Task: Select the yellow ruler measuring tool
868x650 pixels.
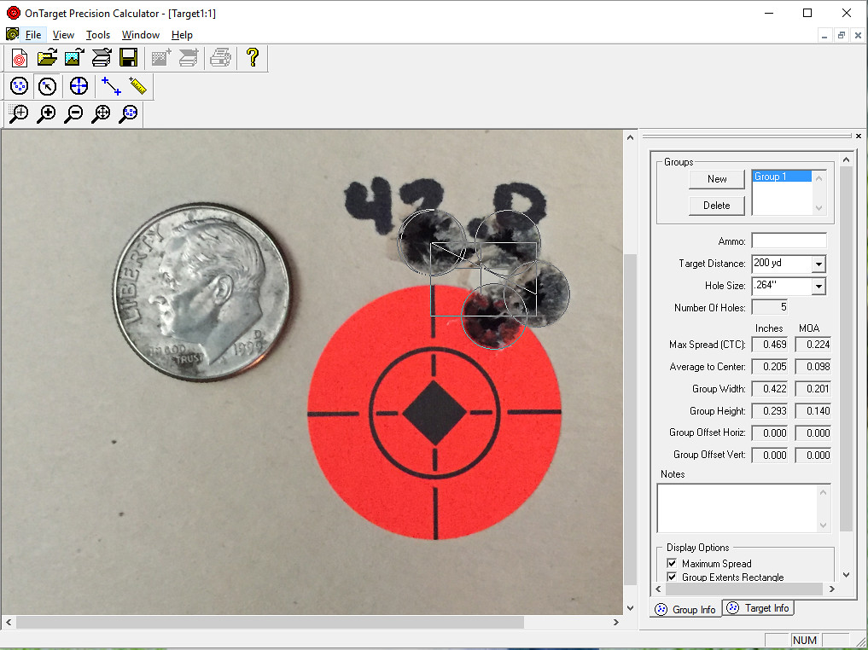Action: tap(137, 86)
